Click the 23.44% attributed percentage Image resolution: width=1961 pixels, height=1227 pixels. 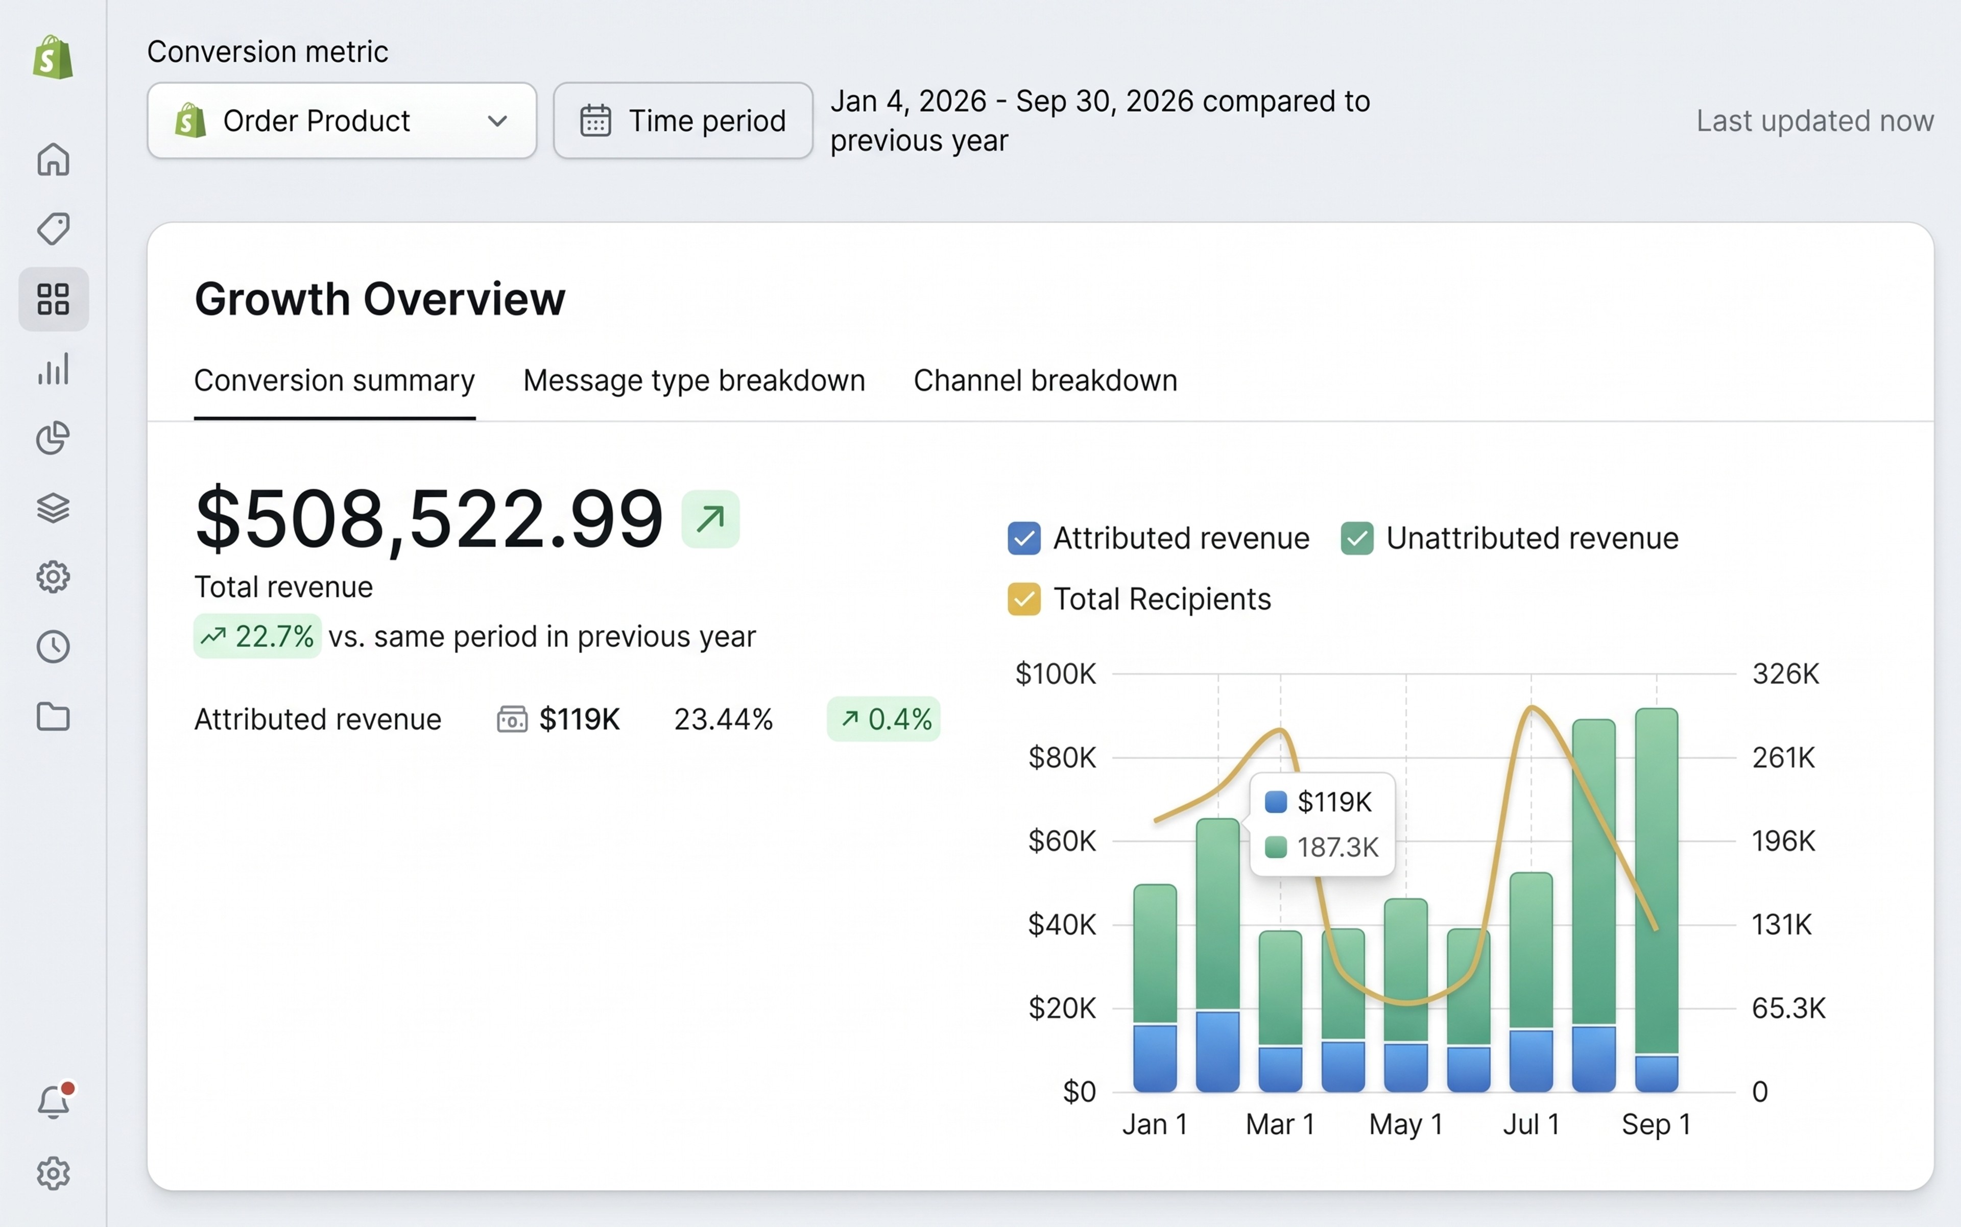723,719
